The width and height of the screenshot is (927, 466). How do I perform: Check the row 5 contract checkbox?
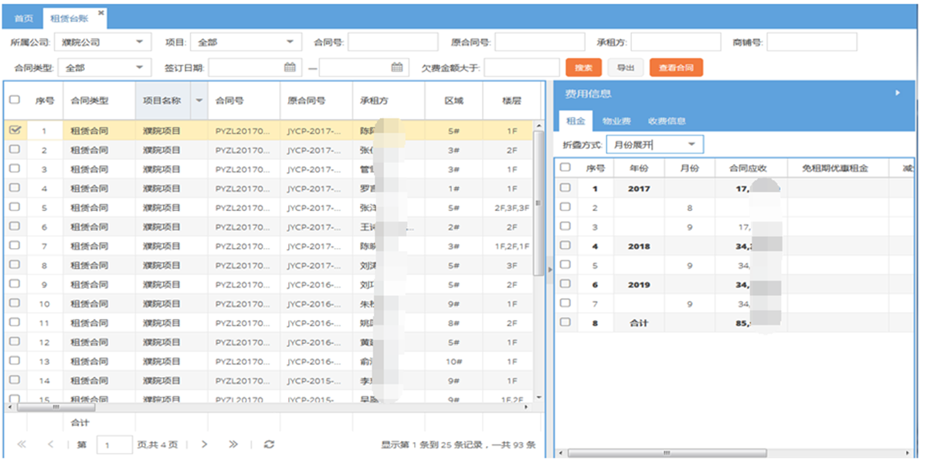(15, 207)
